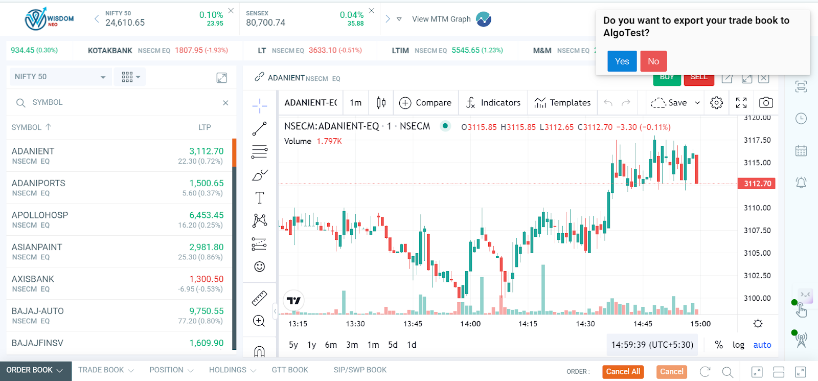
Task: Sort watchlist by SYMBOL column
Action: [31, 127]
